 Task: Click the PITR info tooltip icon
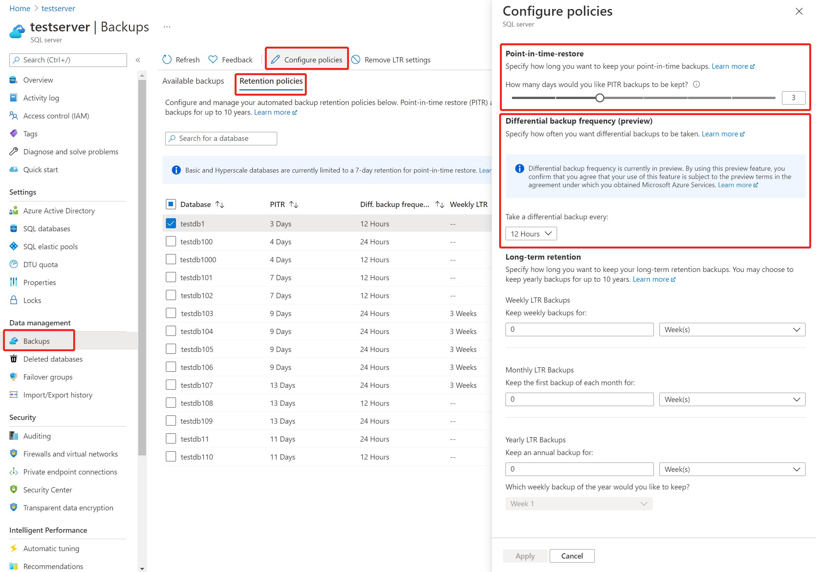[x=696, y=84]
